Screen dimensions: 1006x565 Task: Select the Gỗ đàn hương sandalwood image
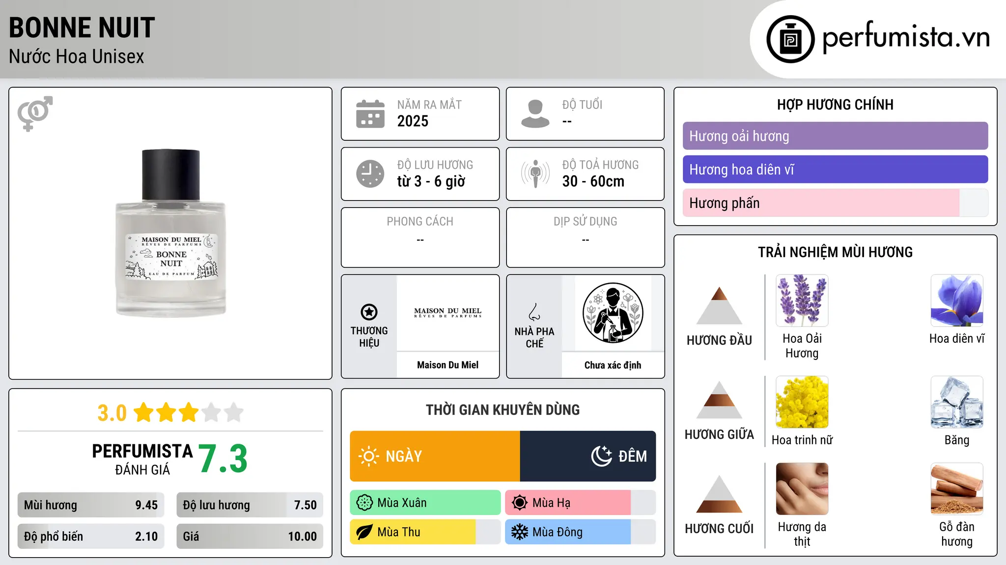(957, 489)
